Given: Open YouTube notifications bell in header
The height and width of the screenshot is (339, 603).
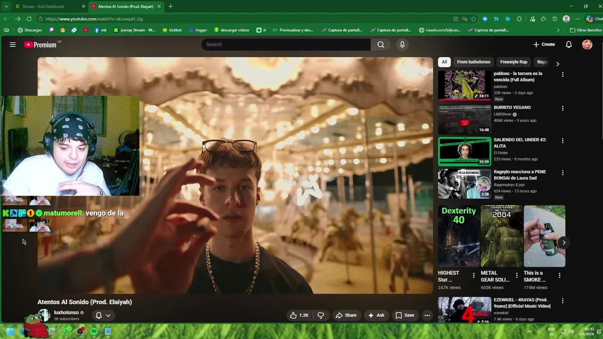Looking at the screenshot, I should (x=569, y=44).
